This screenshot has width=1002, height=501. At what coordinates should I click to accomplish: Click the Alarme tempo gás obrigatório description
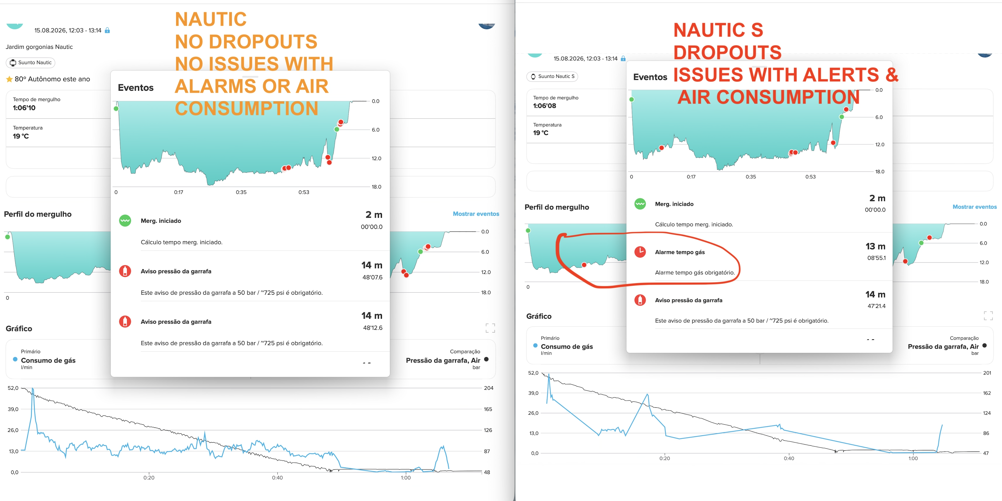pyautogui.click(x=695, y=272)
